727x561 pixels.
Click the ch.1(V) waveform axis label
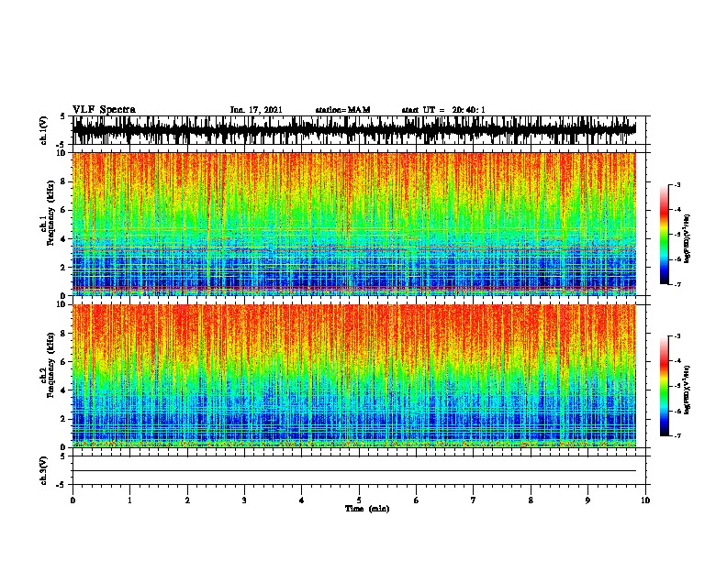pyautogui.click(x=44, y=130)
